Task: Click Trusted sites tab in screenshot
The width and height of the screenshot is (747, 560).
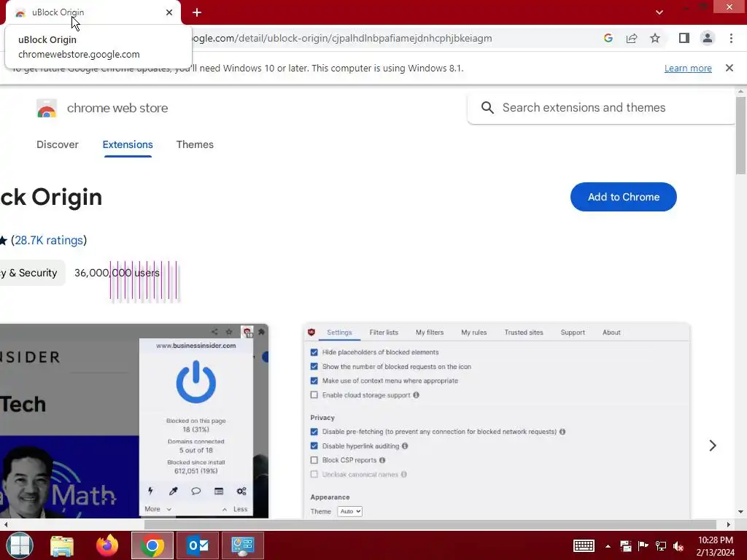Action: tap(524, 332)
